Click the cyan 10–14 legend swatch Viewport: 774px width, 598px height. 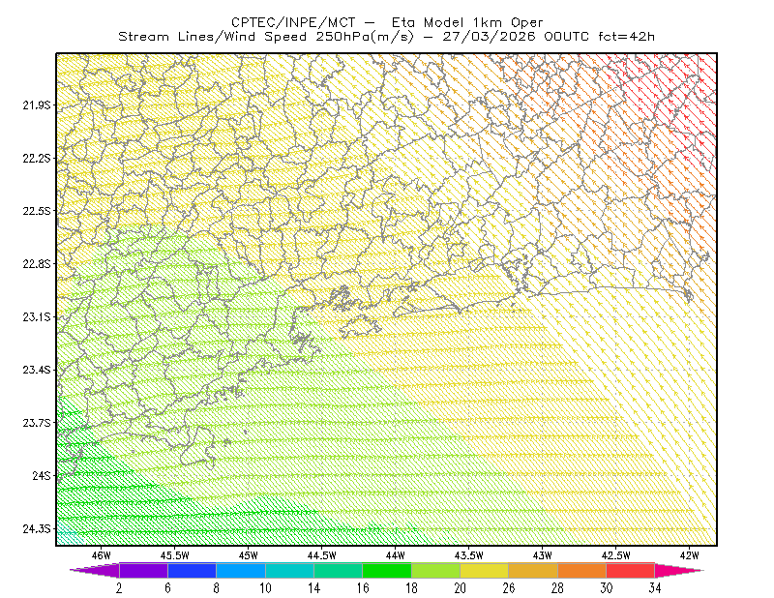pyautogui.click(x=289, y=570)
